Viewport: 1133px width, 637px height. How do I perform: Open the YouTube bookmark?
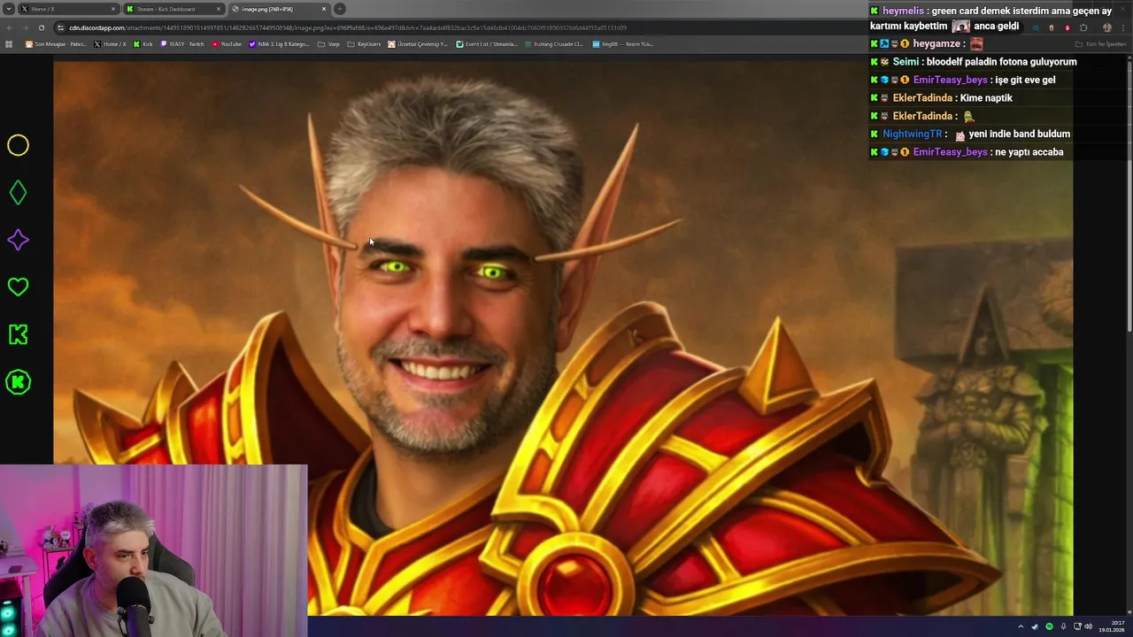pos(227,43)
